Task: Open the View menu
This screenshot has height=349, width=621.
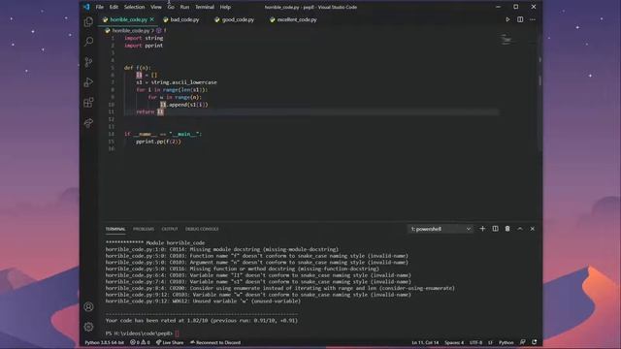Action: pyautogui.click(x=155, y=7)
